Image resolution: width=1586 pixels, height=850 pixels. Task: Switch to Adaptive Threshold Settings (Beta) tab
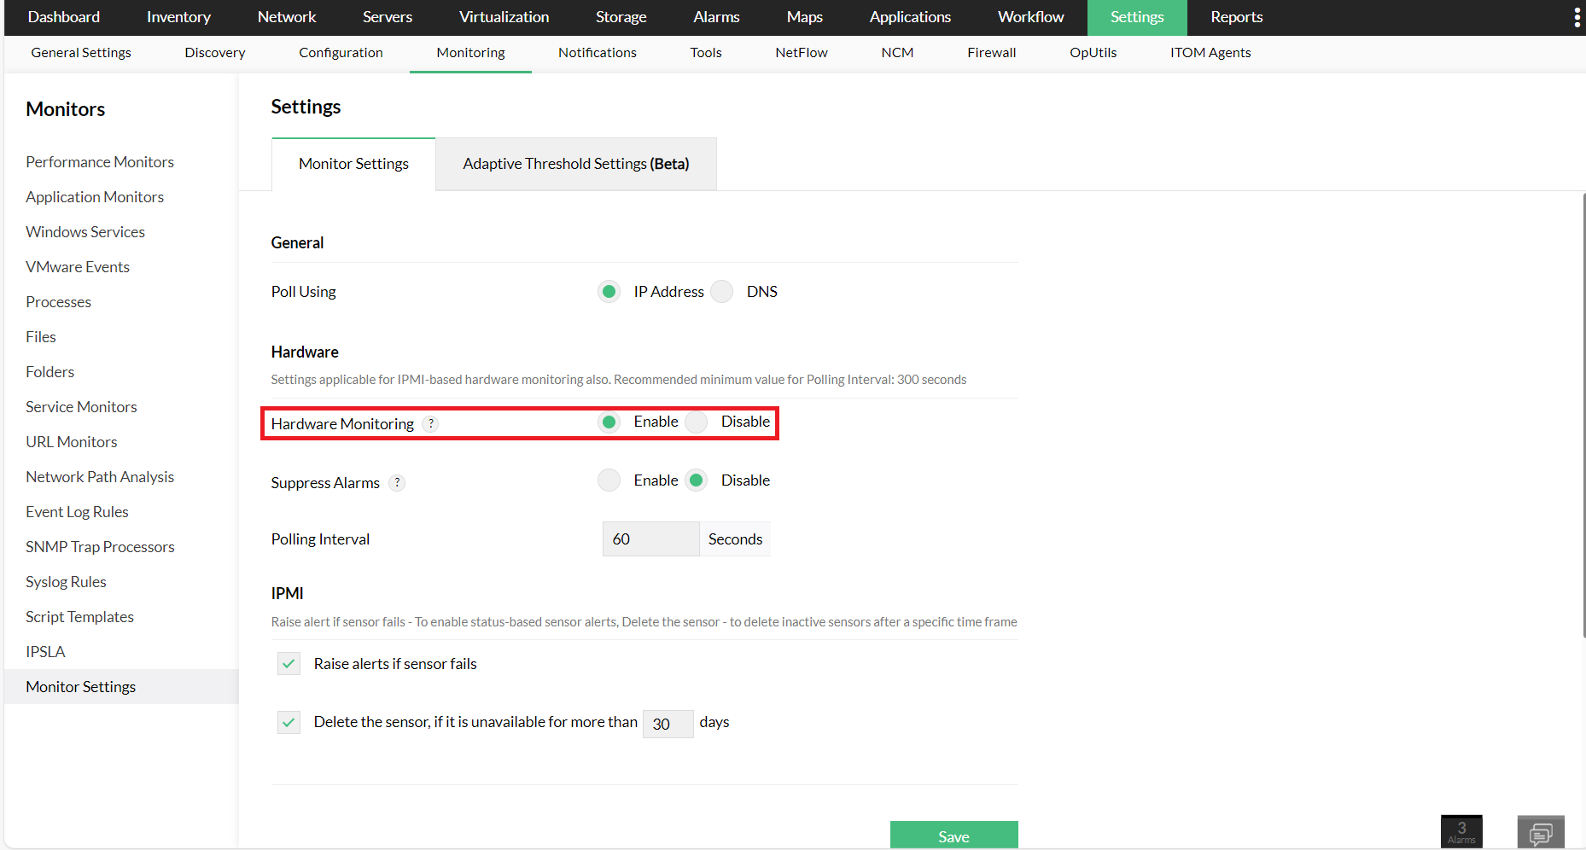pos(575,164)
